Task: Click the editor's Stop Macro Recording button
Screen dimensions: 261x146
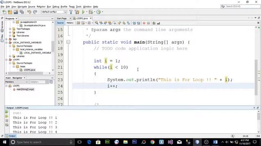Action: [148, 23]
